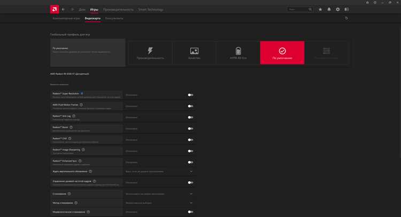This screenshot has height=217, width=401.
Task: Click help icon next to Radeon Image Sharpening
Action: [x=83, y=150]
